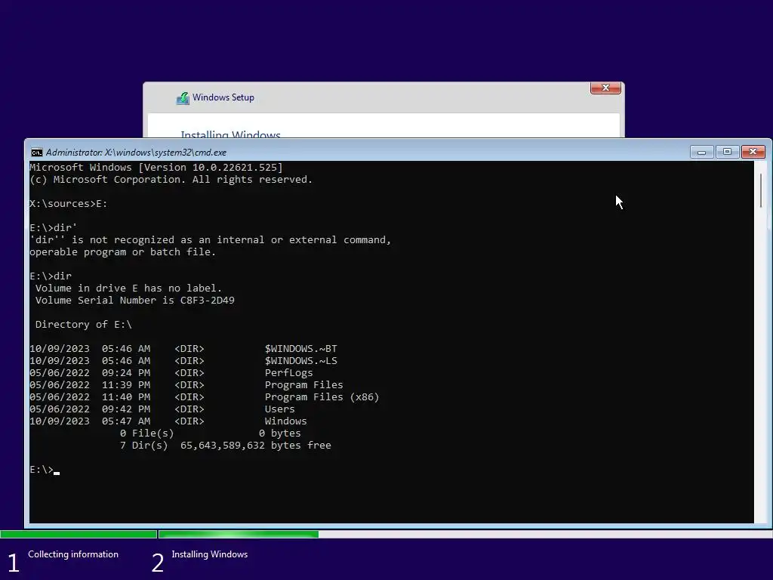
Task: Close the Windows Setup dialog
Action: coord(605,88)
